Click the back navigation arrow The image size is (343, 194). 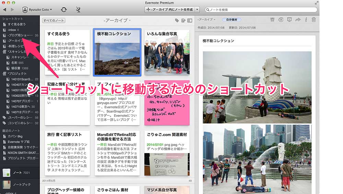click(x=5, y=10)
